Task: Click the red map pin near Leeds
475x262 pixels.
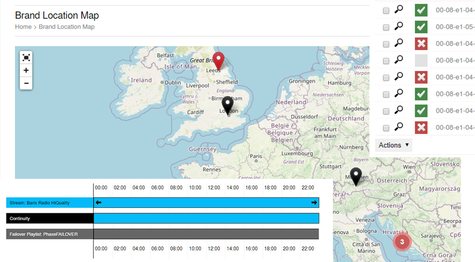Action: point(218,61)
